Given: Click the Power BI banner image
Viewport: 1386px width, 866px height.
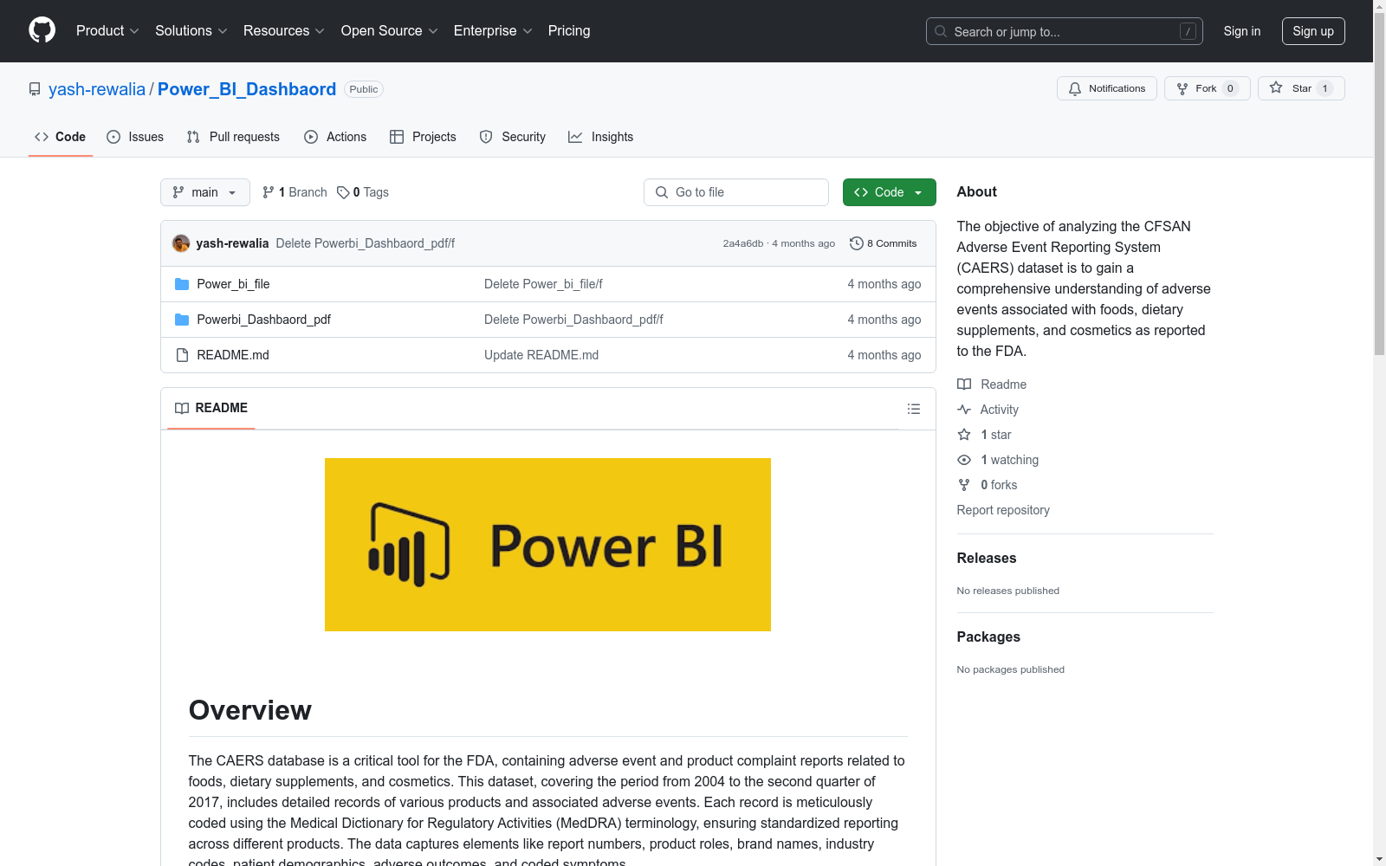Looking at the screenshot, I should click(547, 545).
